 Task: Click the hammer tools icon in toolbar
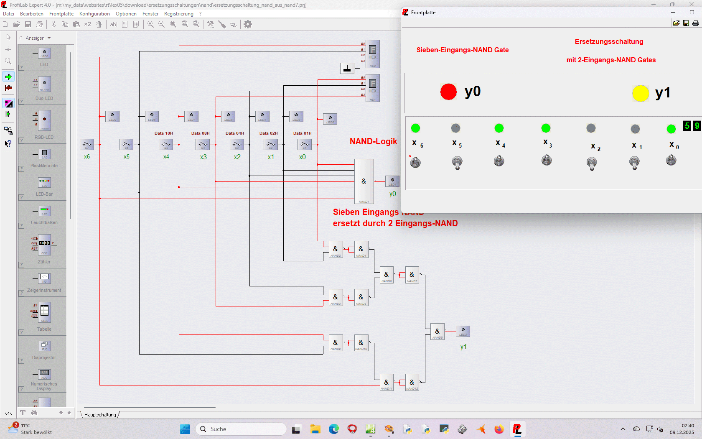211,24
